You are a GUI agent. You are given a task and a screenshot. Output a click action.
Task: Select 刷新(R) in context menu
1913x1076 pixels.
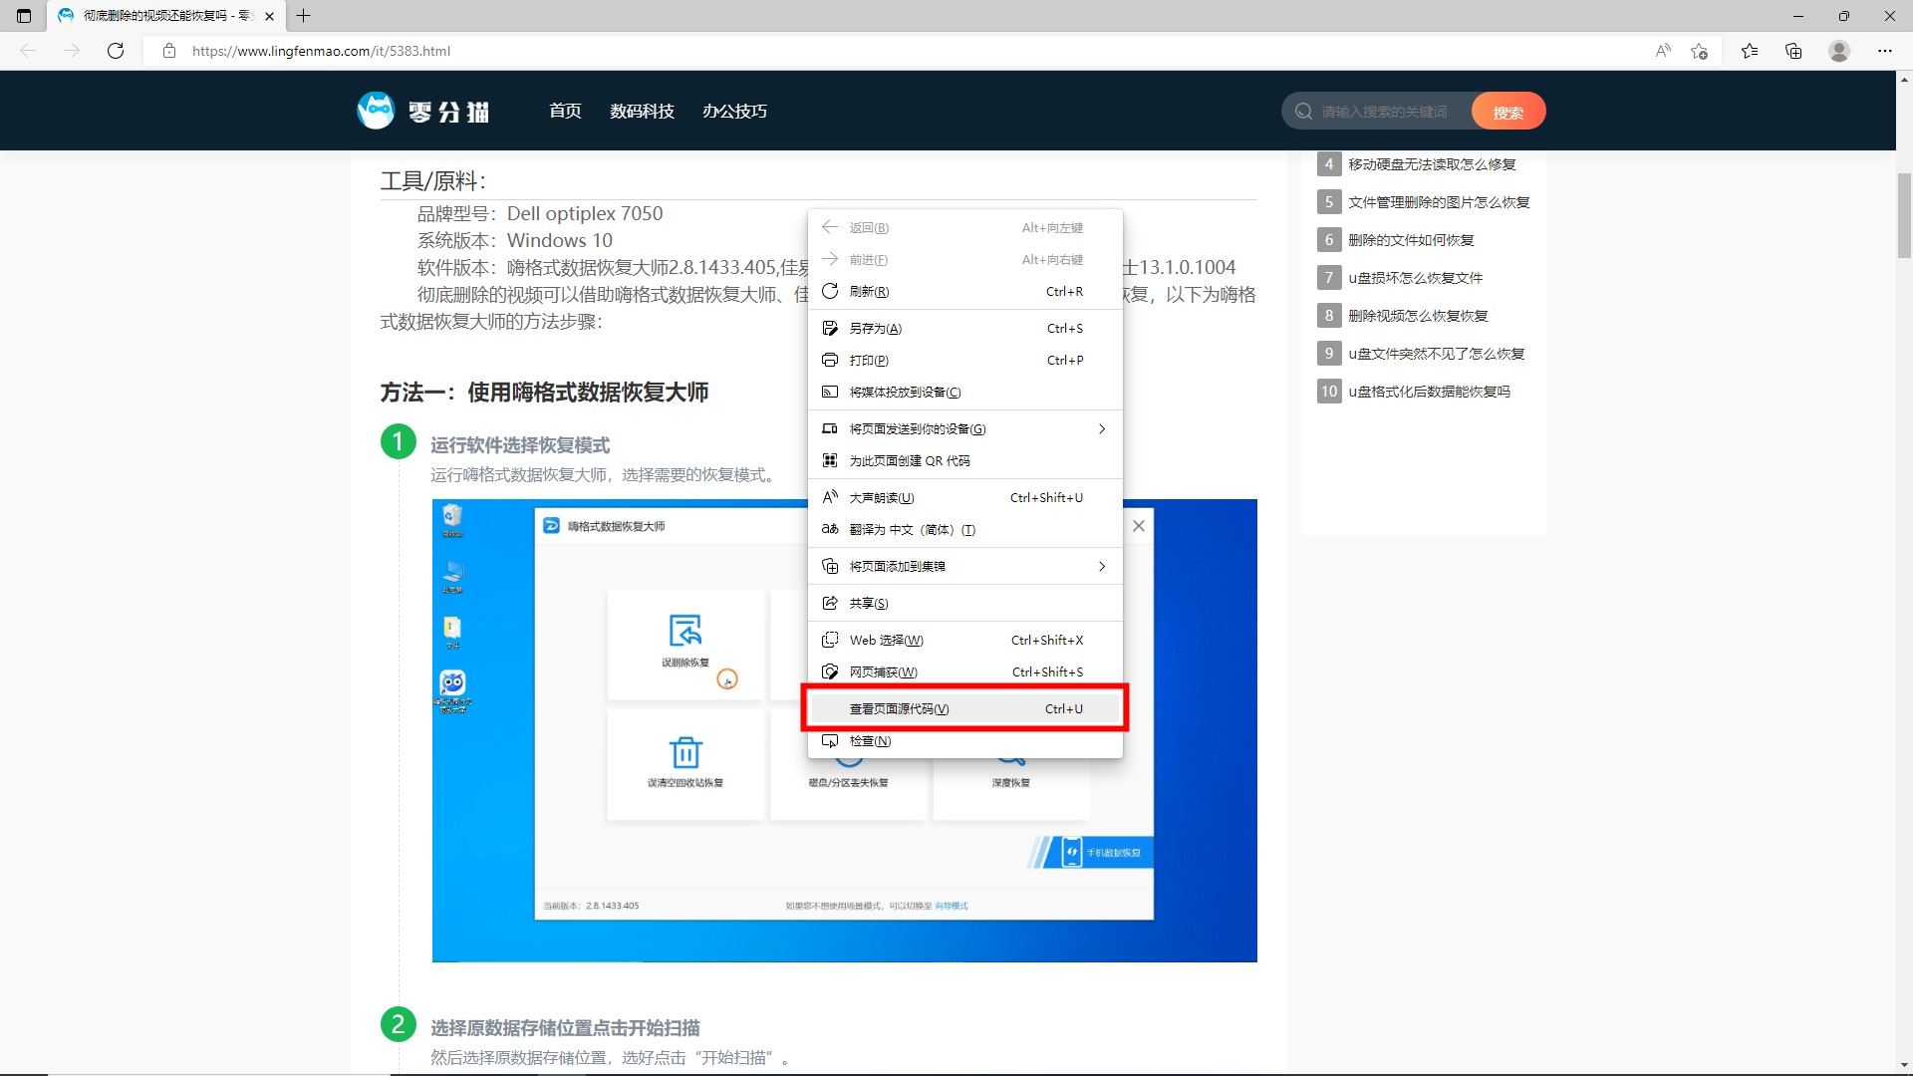coord(964,292)
